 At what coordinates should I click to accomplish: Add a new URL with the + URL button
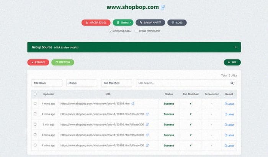232,62
